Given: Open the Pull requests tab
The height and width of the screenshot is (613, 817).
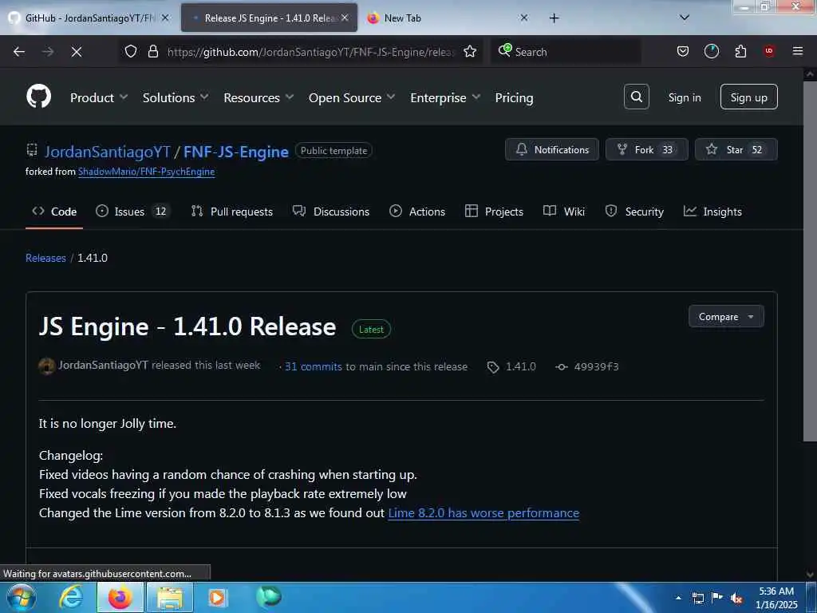Looking at the screenshot, I should 232,212.
